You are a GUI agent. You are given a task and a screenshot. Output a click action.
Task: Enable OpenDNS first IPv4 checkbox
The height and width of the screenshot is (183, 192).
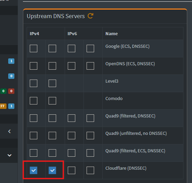(x=34, y=66)
